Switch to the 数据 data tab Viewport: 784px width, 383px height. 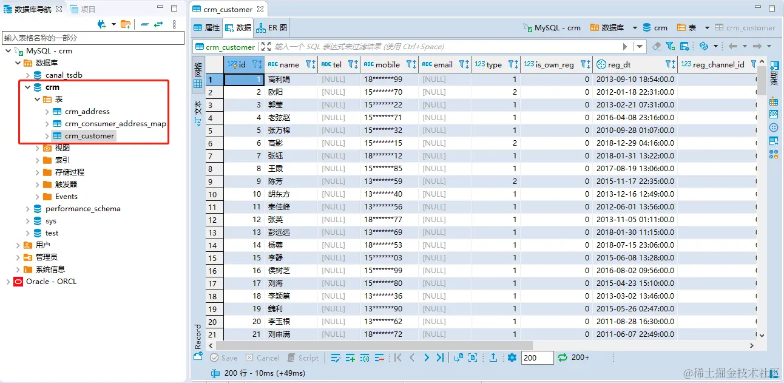pyautogui.click(x=238, y=28)
